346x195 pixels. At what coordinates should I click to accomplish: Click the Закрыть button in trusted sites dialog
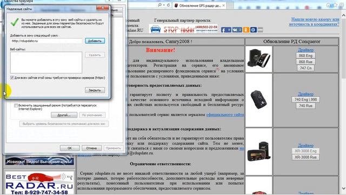pos(95,90)
